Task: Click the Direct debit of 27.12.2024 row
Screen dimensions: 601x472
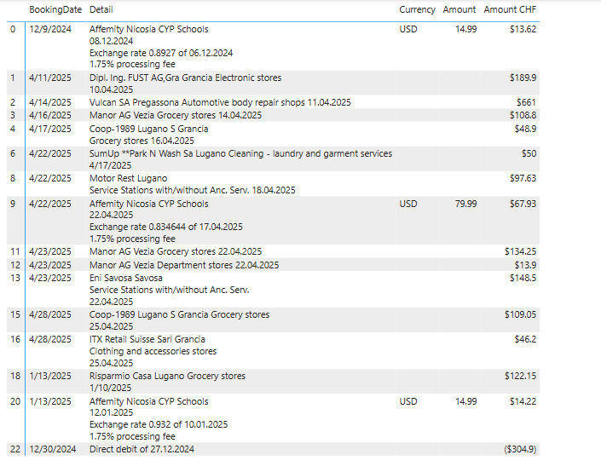Action: click(273, 449)
